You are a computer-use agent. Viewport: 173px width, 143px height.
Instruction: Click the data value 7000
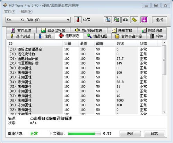click(x=120, y=101)
